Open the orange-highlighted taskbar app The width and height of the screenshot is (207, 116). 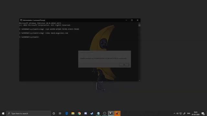coord(117,113)
